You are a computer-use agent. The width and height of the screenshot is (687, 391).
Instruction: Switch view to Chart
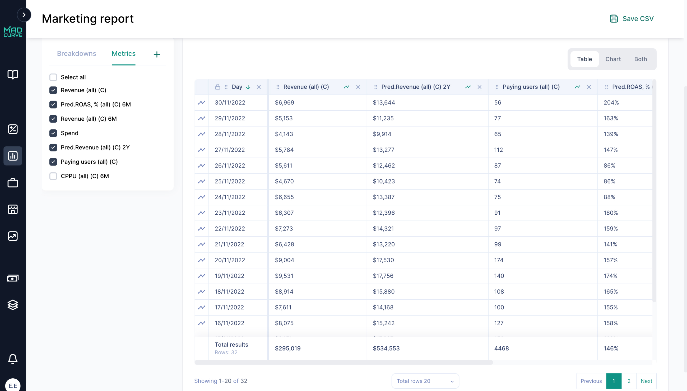click(613, 59)
